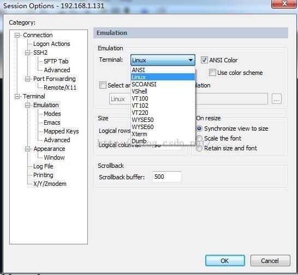This screenshot has height=275, width=298.
Task: Close the Session Options dialog
Action: click(x=284, y=3)
